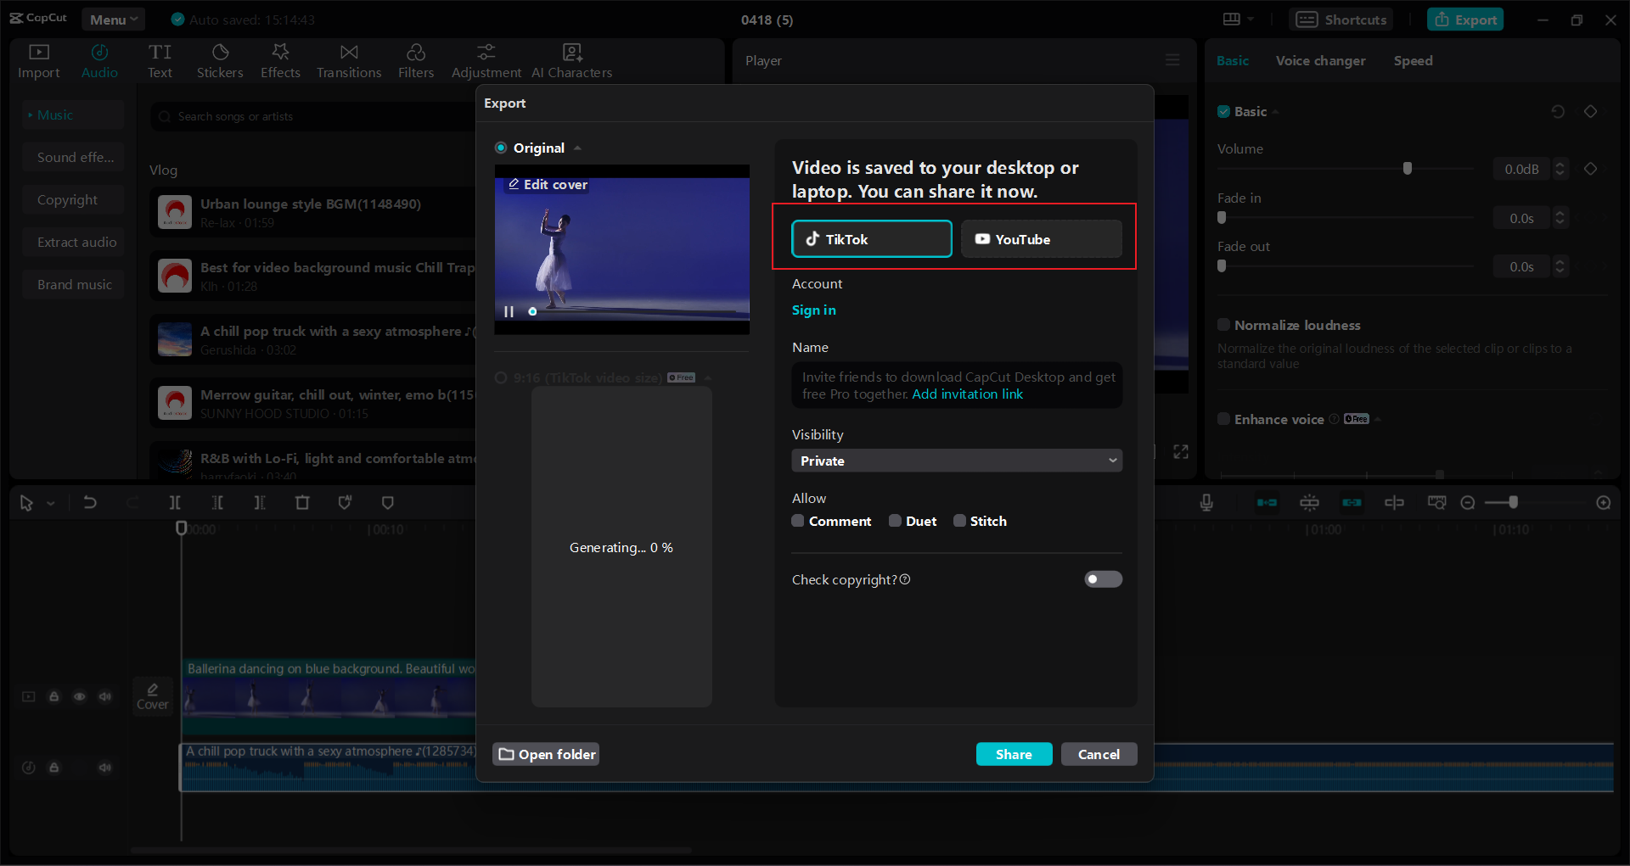Expand the Original ratio arrow
Viewport: 1630px width, 866px height.
pos(577,148)
